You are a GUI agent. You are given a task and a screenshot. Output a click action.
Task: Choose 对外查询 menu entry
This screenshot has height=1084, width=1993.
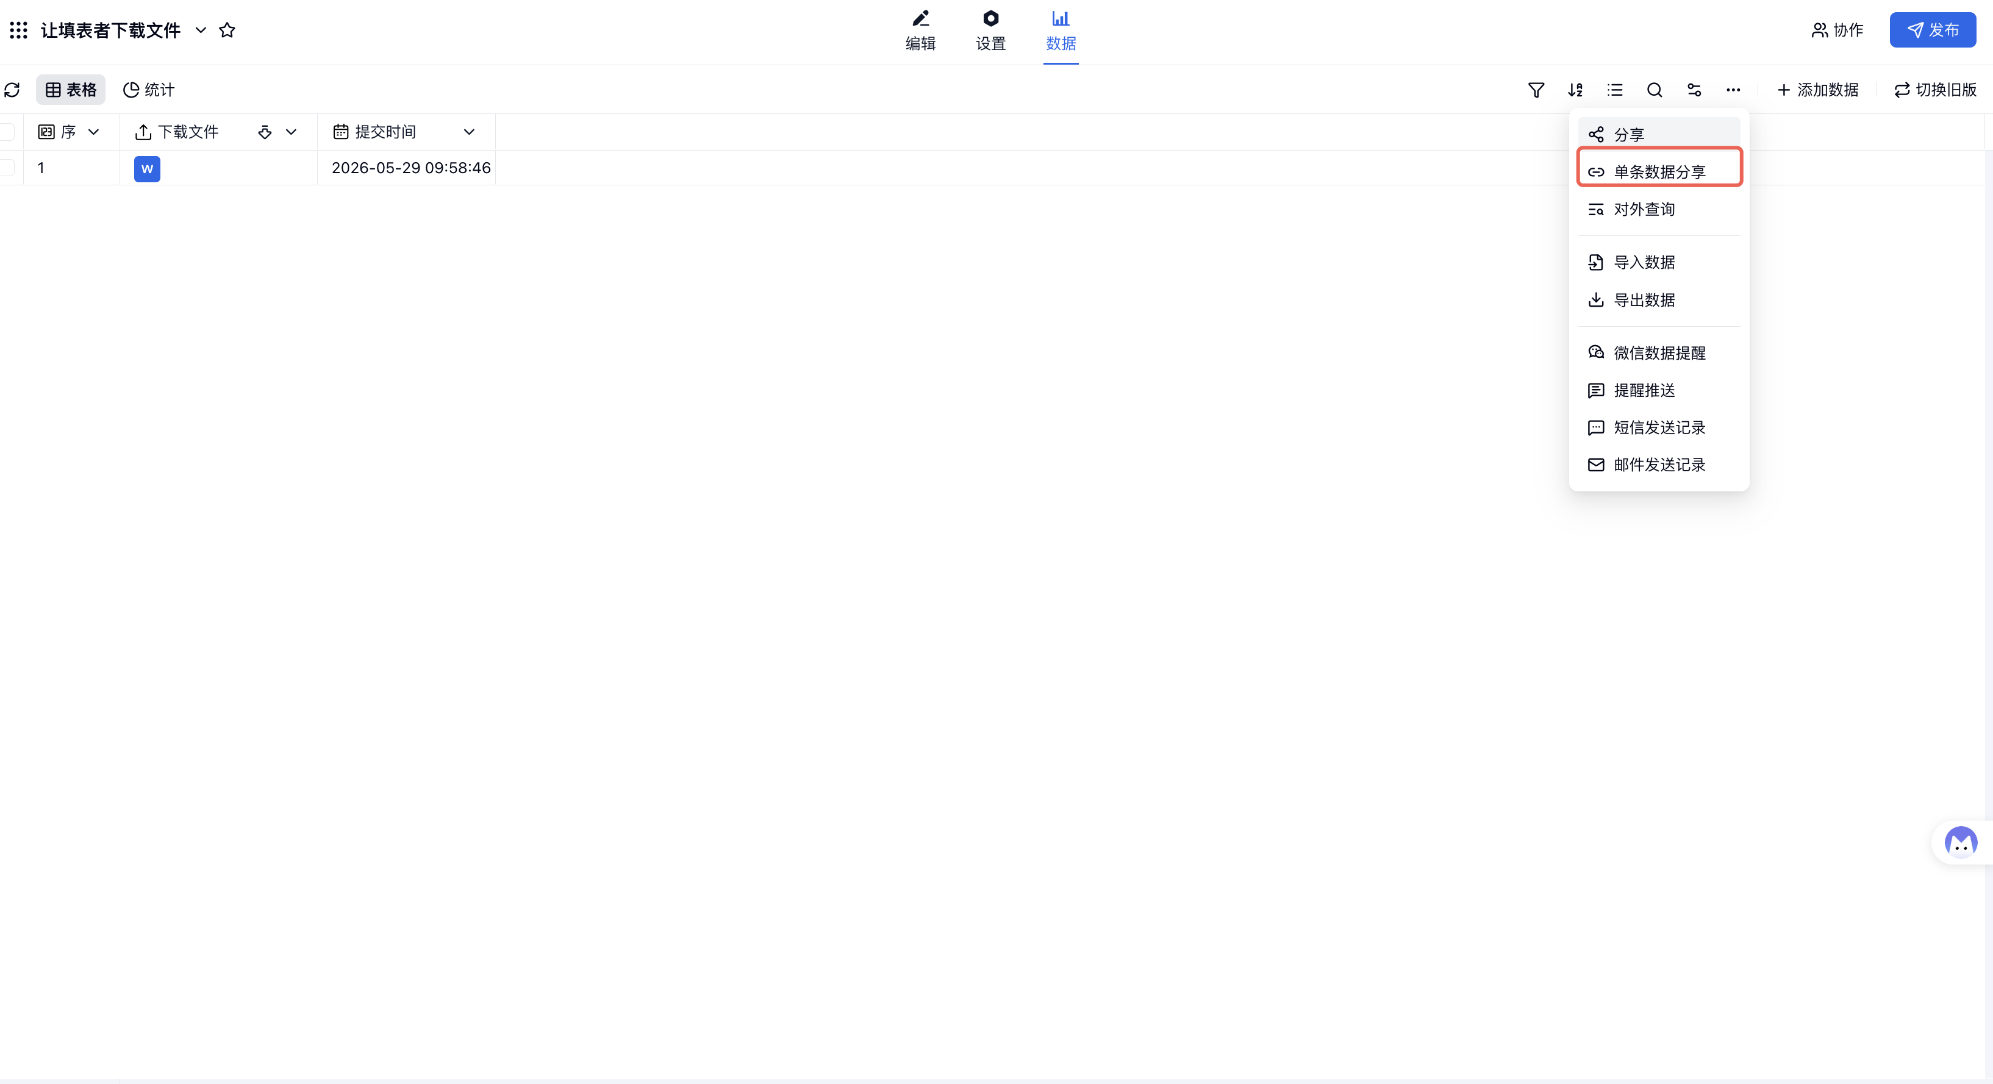pyautogui.click(x=1659, y=210)
